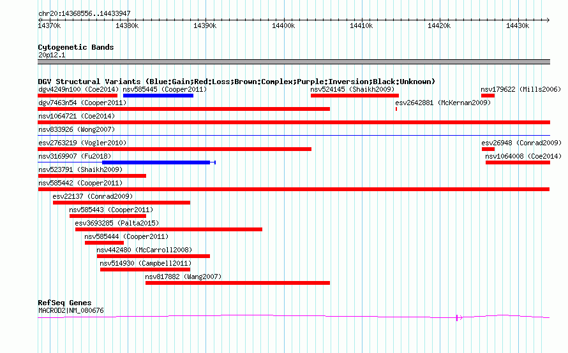
Task: Open variant label dgv4249n100 (Coe2014)
Action: coord(78,89)
